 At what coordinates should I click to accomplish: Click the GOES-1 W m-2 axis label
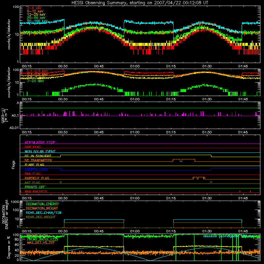[x=5, y=115]
